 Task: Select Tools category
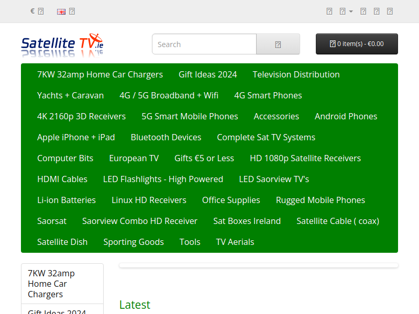[x=190, y=242]
